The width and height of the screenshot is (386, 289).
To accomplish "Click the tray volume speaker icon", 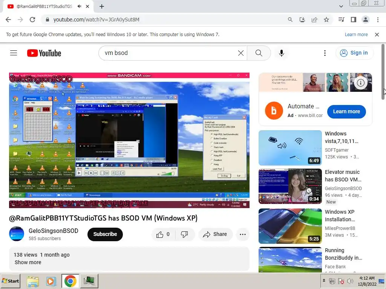I will (x=350, y=281).
